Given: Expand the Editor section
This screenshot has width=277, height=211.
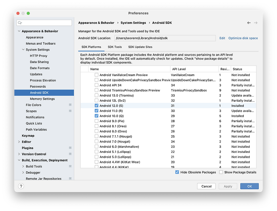Looking at the screenshot, I should [19, 142].
